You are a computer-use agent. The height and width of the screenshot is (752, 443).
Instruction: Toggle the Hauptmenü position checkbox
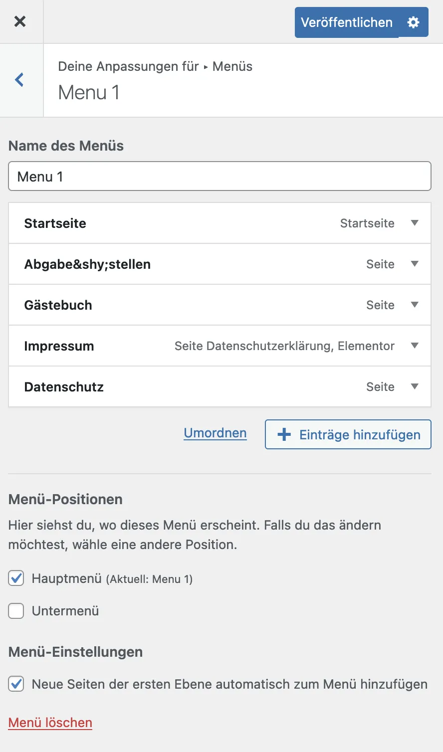16,578
